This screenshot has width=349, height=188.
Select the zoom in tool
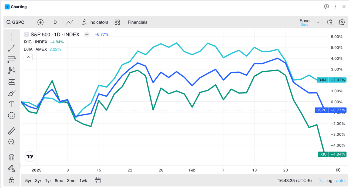point(12,142)
